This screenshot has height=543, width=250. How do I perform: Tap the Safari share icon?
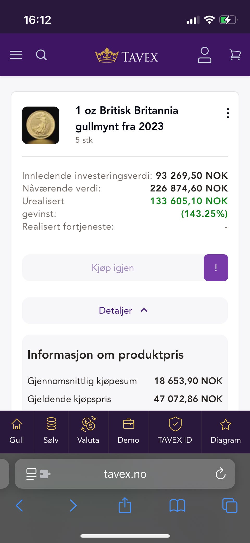coord(125,505)
